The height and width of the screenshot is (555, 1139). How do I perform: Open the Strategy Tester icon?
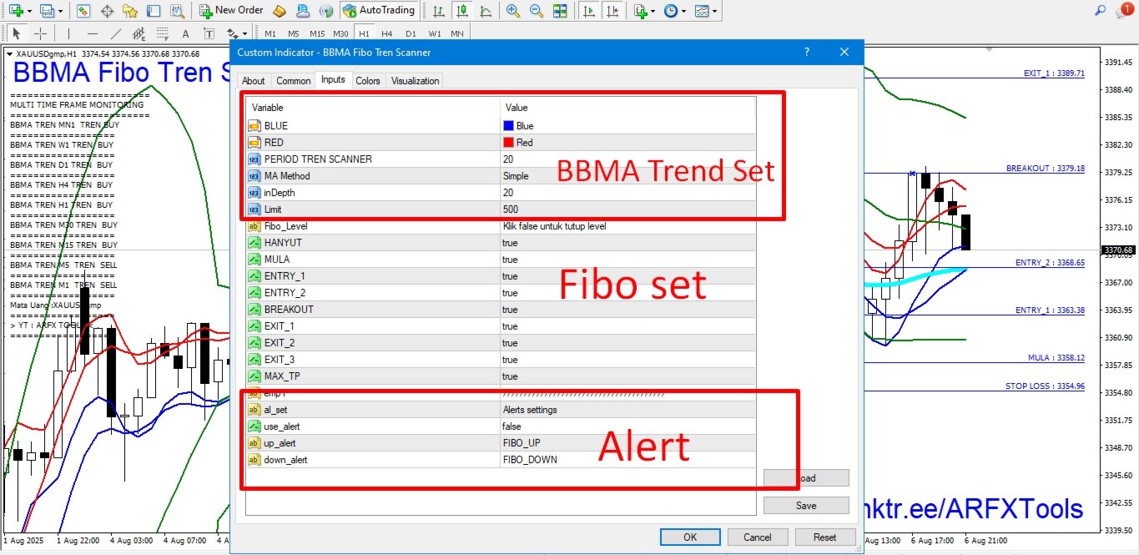(x=177, y=11)
